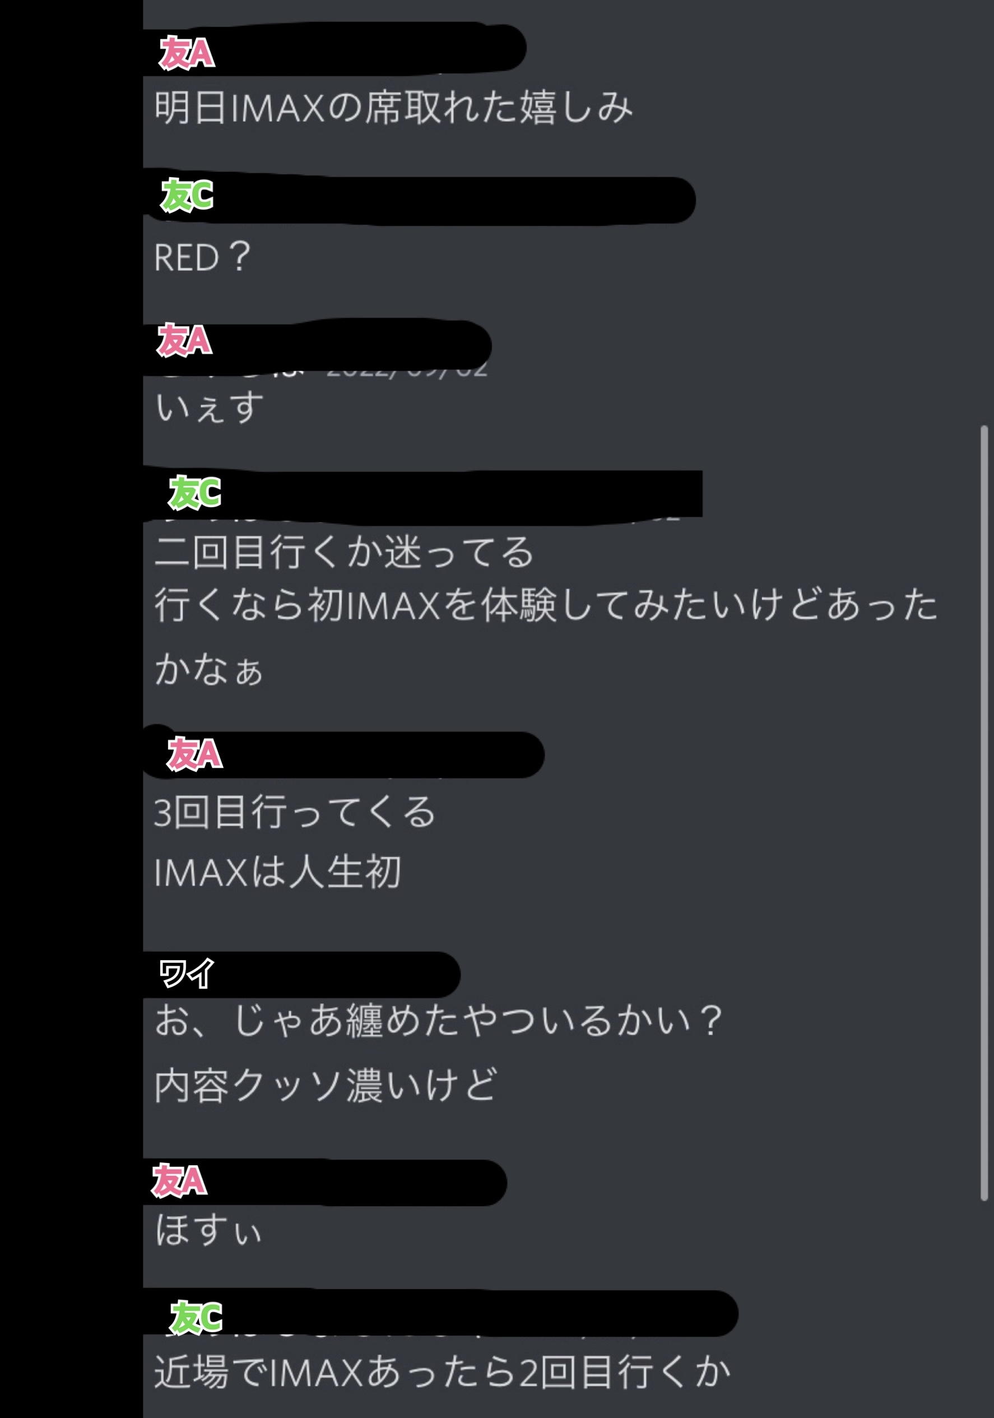The image size is (994, 1418).
Task: Click the 友A label above the 明日IMAX message
Action: [187, 53]
